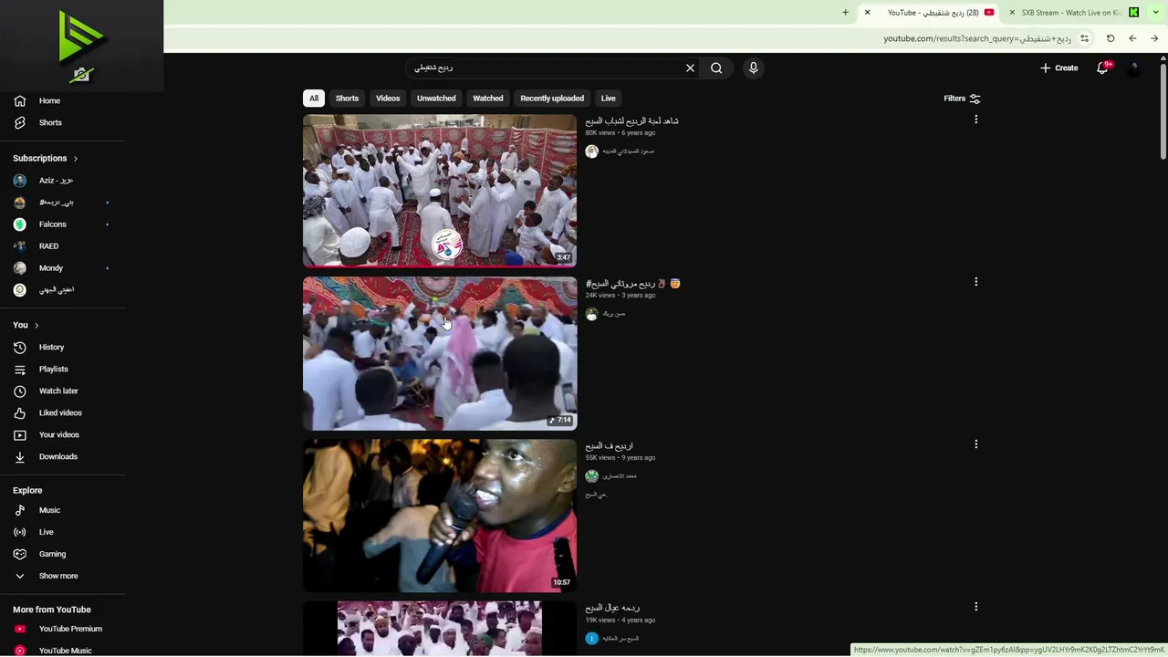The width and height of the screenshot is (1168, 657).
Task: Open the browser tab search dropdown
Action: click(x=1155, y=13)
